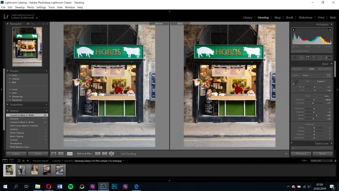
Task: Toggle the Original Photo checkbox
Action: 293,51
